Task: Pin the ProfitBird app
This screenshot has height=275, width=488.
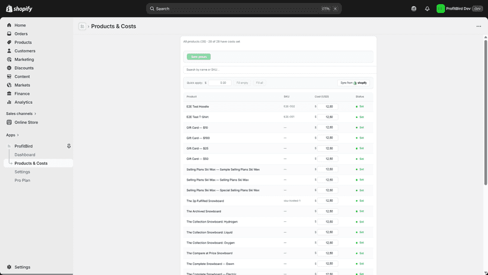Action: [69, 146]
